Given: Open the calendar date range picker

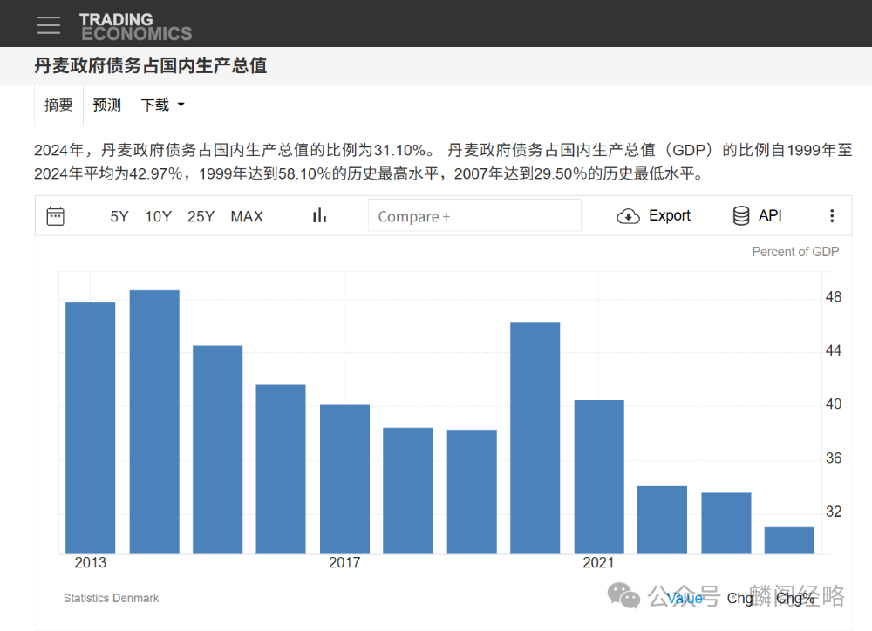Looking at the screenshot, I should point(54,215).
